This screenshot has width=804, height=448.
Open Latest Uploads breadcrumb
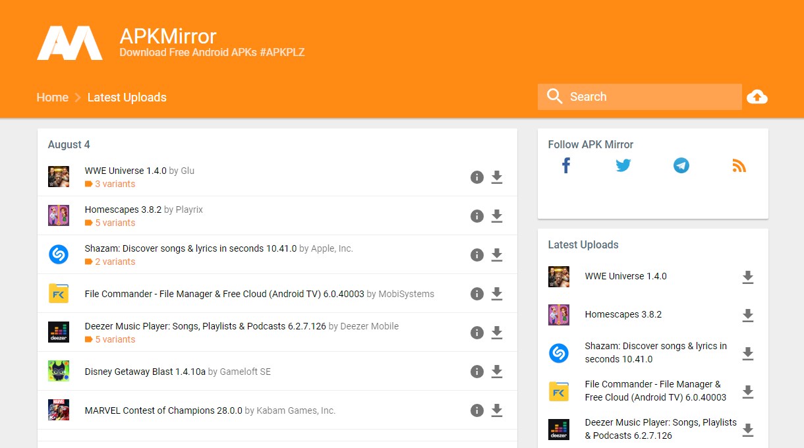click(127, 98)
